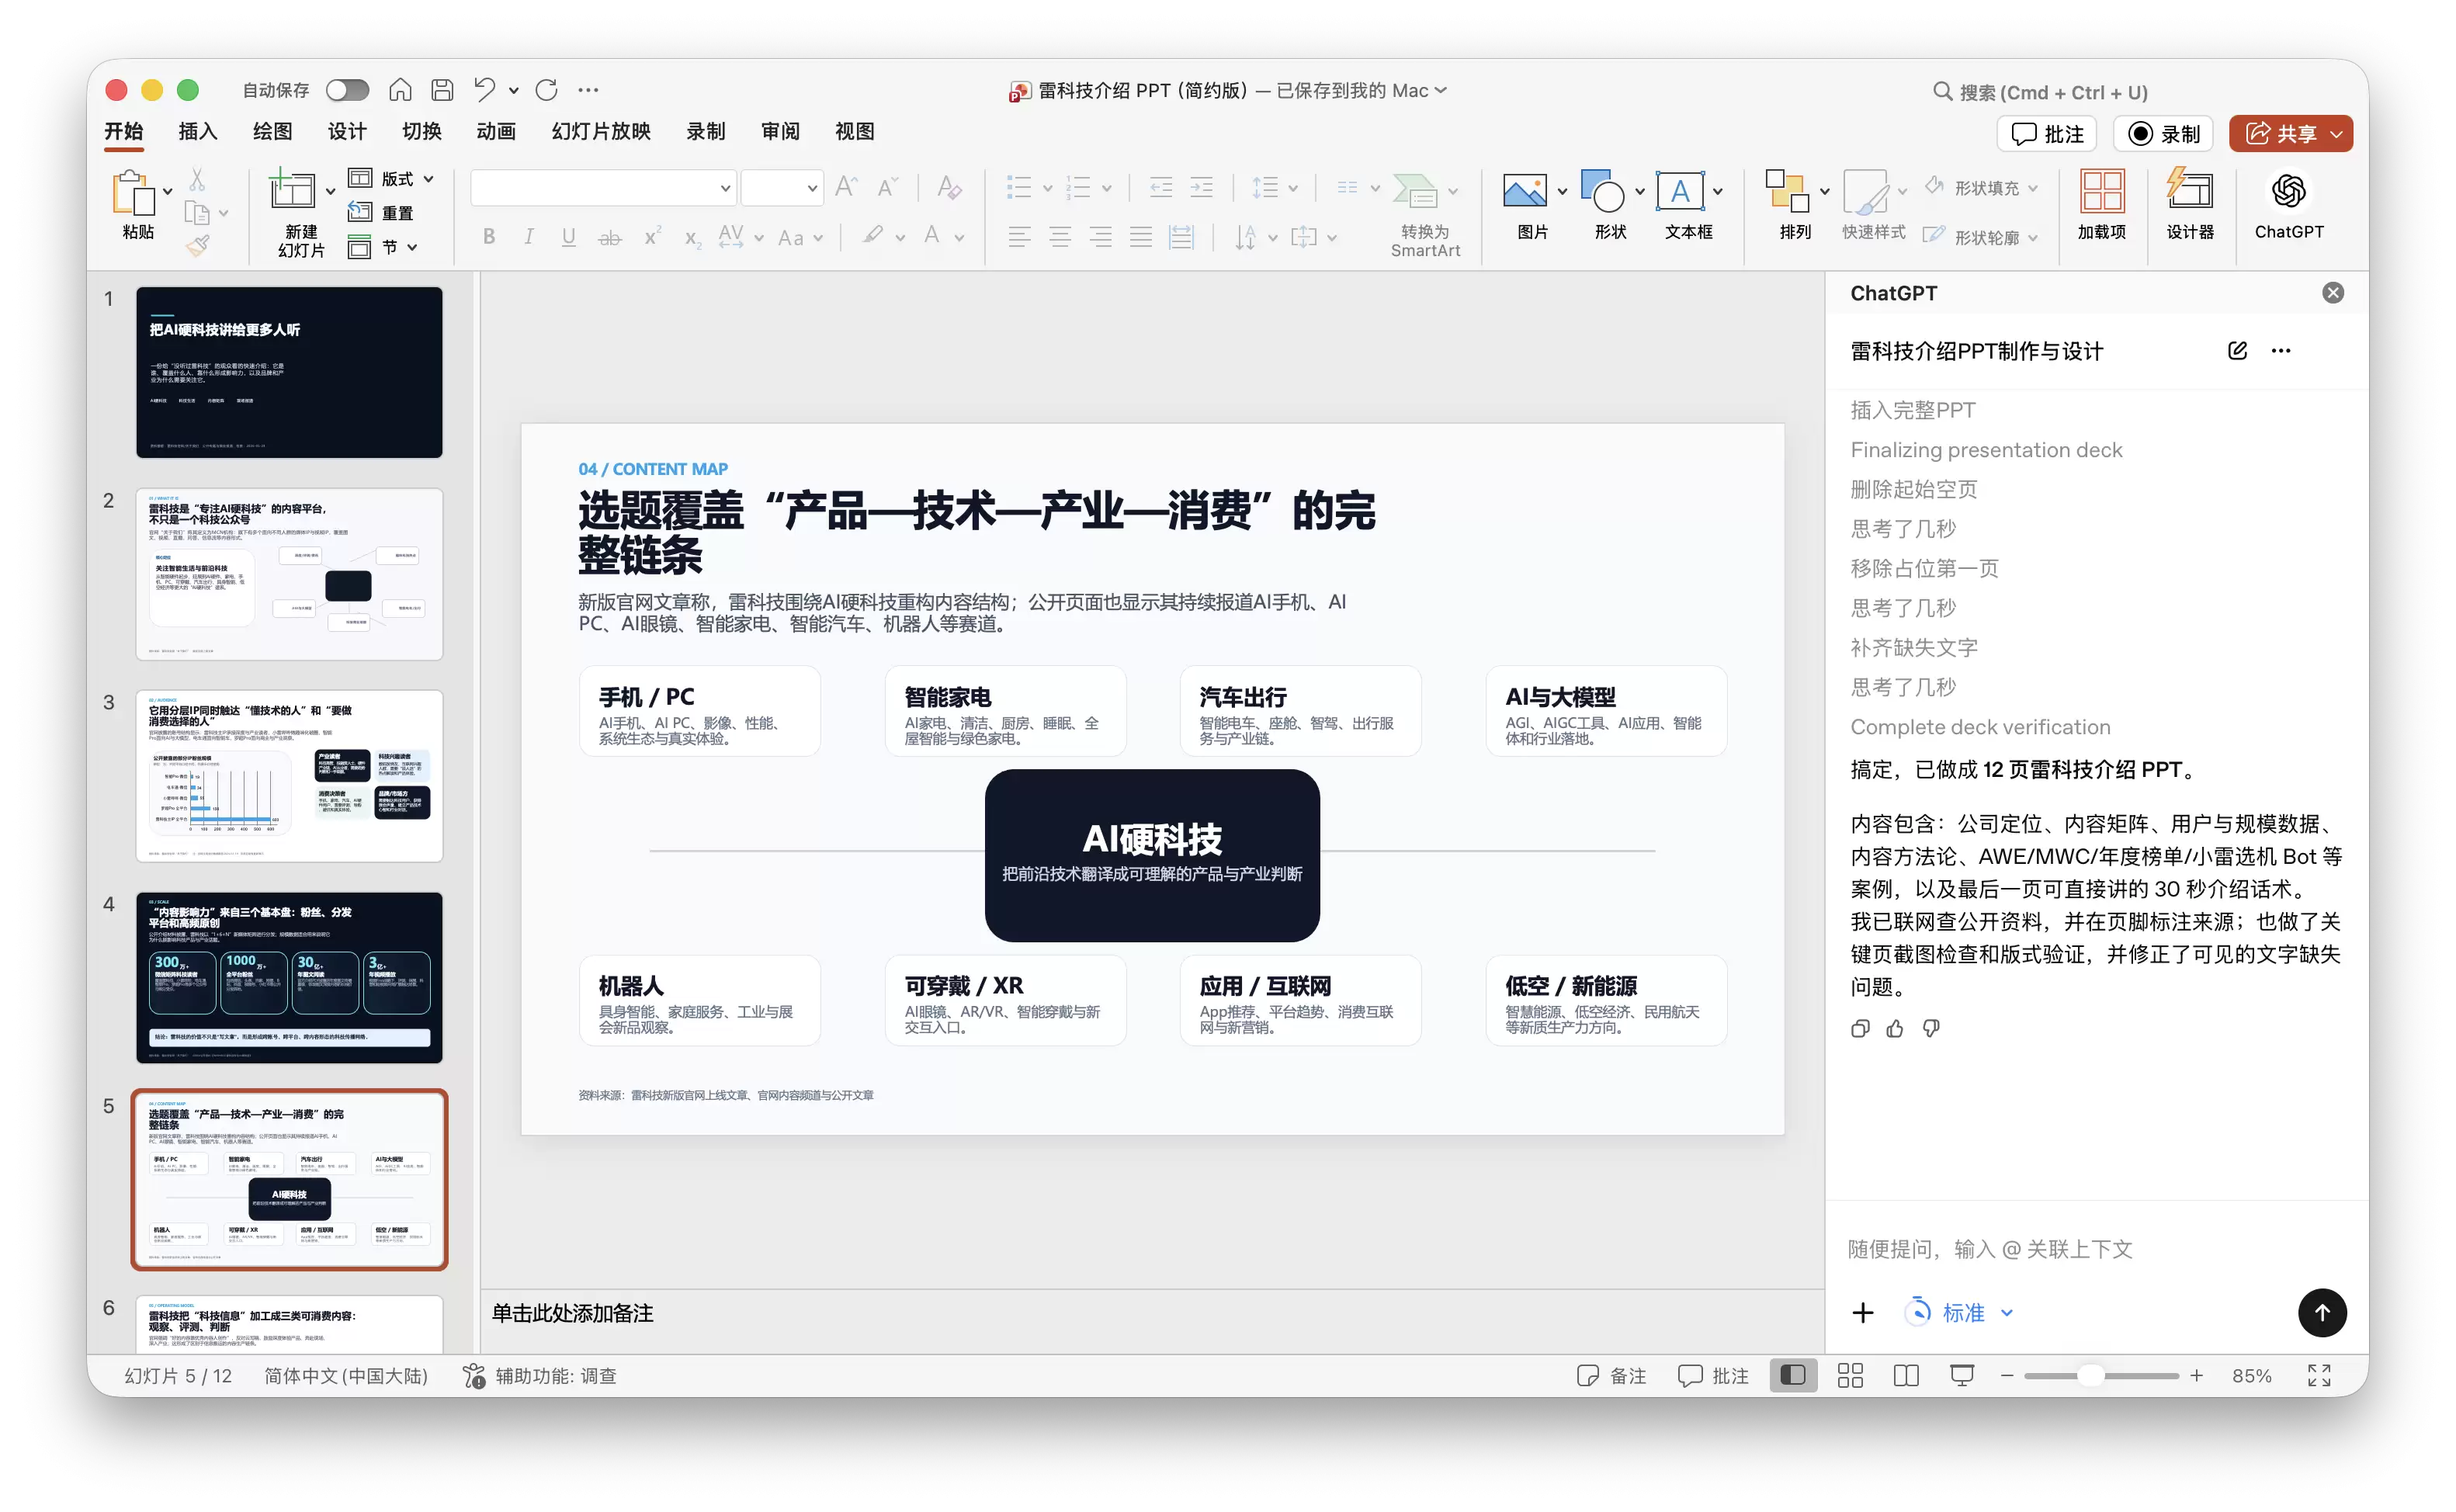Expand the 形状轮廓 dropdown
Screen dimensions: 2456x1512
[x=2033, y=238]
